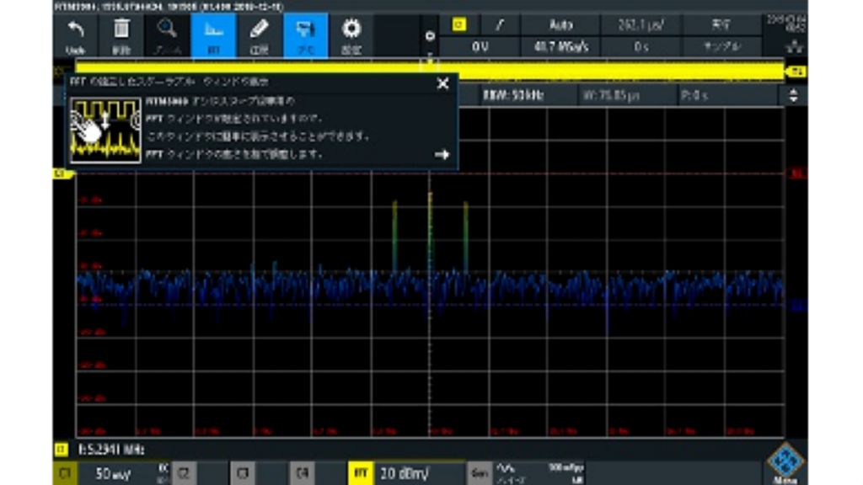Click the up/down arrows beside FFT parameters
This screenshot has height=485, width=863.
[x=792, y=96]
